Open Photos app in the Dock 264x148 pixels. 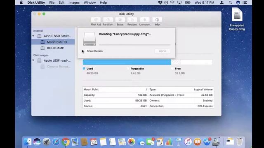tap(131, 142)
